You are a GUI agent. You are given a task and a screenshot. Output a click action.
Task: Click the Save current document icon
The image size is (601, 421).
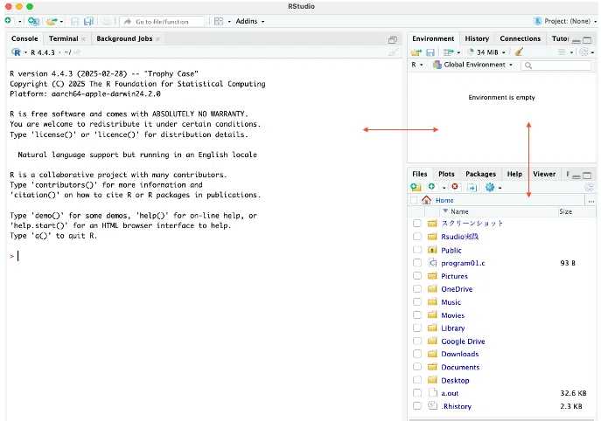74,22
